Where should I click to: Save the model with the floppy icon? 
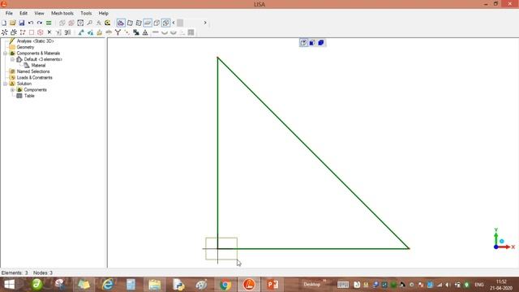click(22, 23)
